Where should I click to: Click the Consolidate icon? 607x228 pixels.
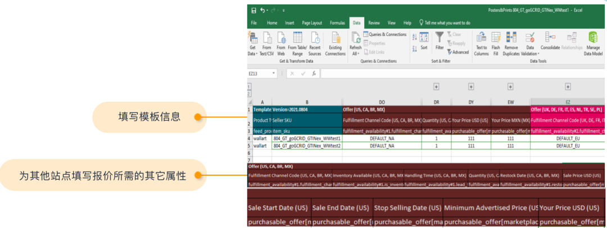click(550, 38)
